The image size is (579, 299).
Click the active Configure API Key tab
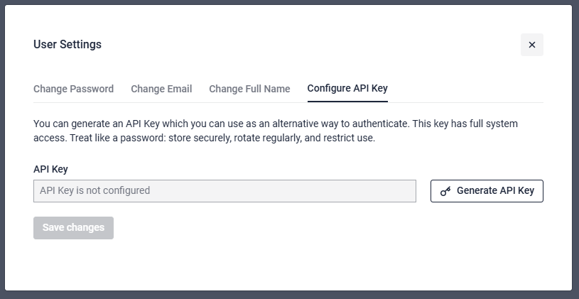click(347, 89)
